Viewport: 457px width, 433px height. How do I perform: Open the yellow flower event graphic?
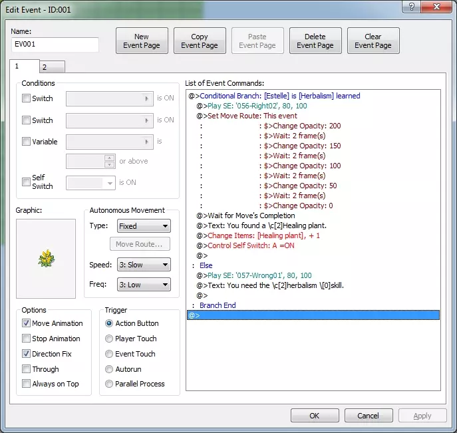46,259
